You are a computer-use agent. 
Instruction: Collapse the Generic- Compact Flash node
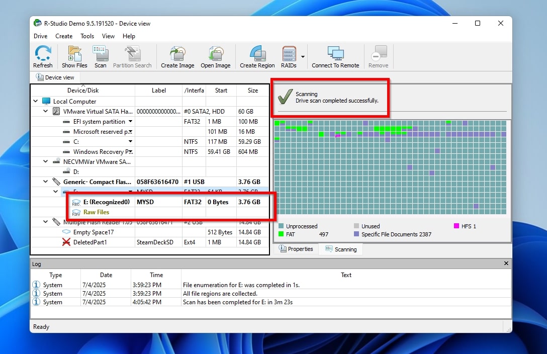[45, 182]
